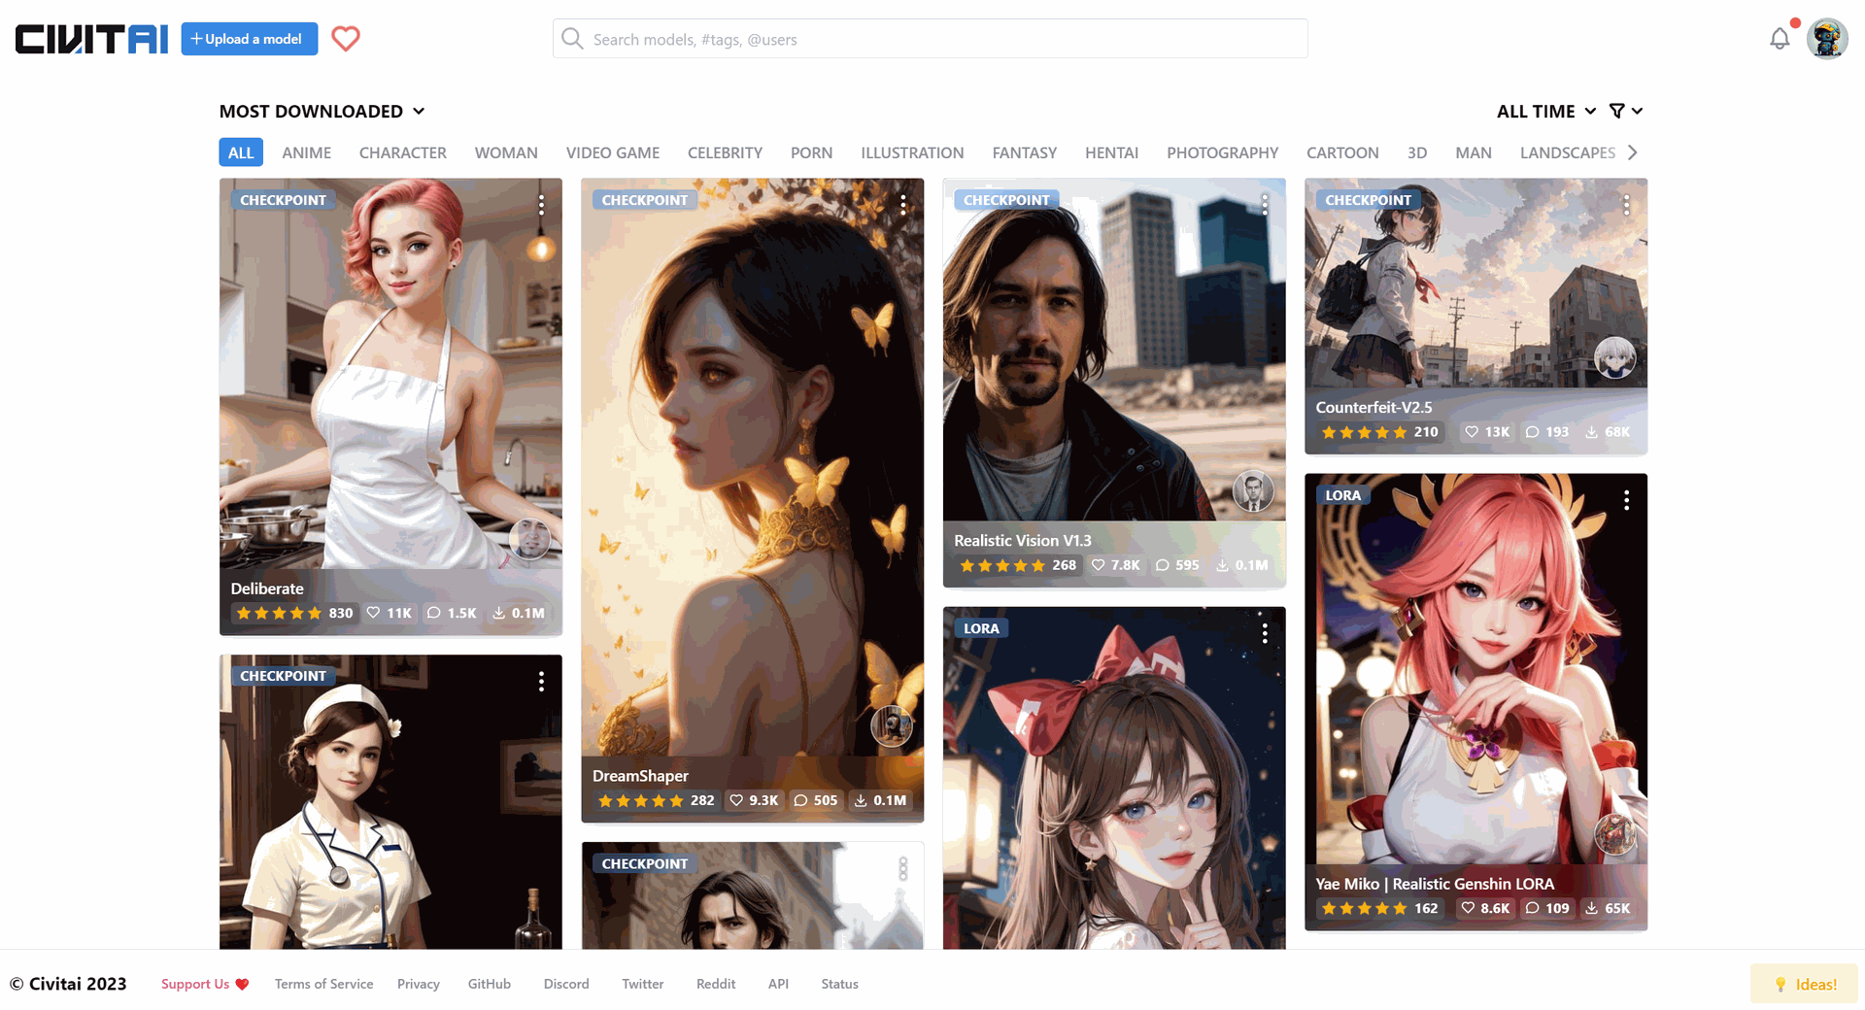Click the comments badge 1.5K on Deliberate
1865x1010 pixels.
452,613
